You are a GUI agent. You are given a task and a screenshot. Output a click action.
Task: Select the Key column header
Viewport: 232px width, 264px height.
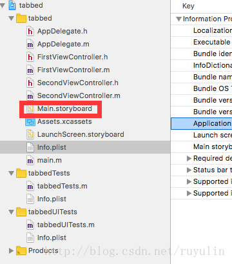click(188, 6)
